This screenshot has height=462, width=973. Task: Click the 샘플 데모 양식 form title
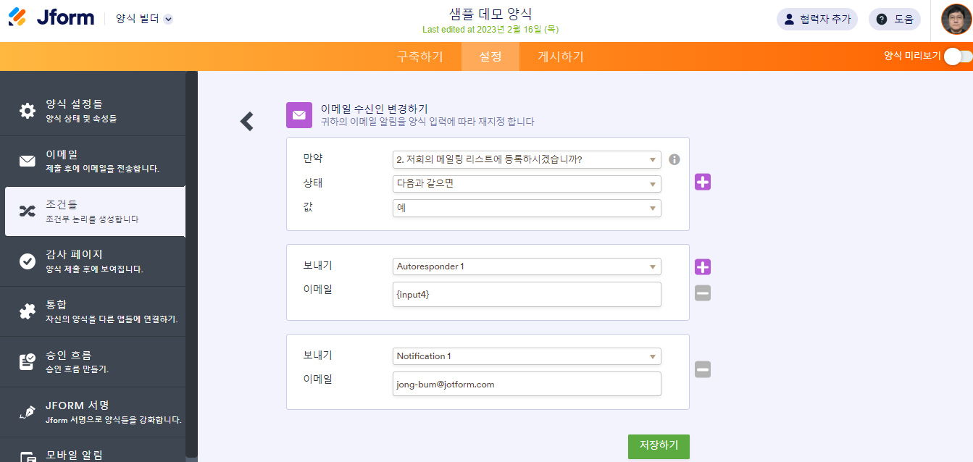[490, 14]
